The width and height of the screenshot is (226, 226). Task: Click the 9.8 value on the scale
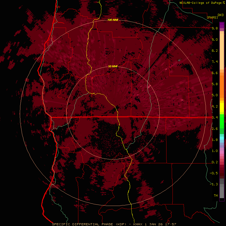point(215,28)
